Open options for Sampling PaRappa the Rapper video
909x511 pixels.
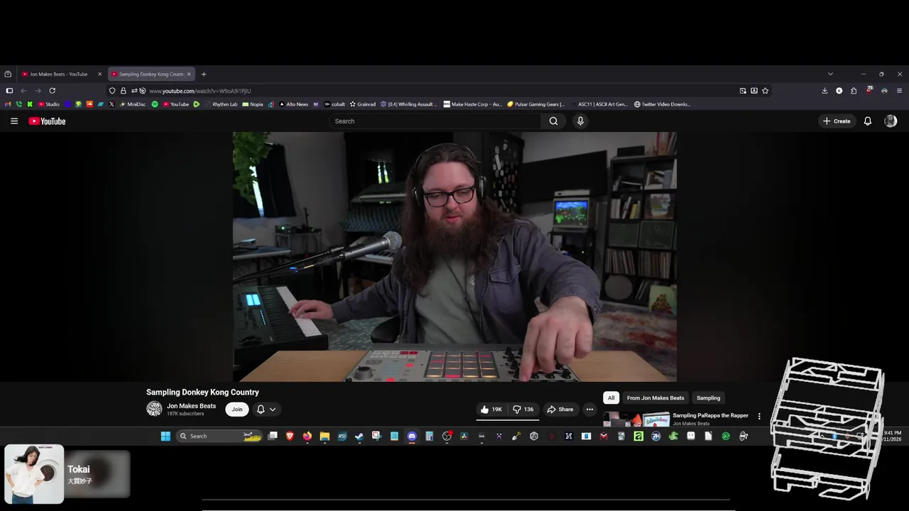tap(759, 417)
